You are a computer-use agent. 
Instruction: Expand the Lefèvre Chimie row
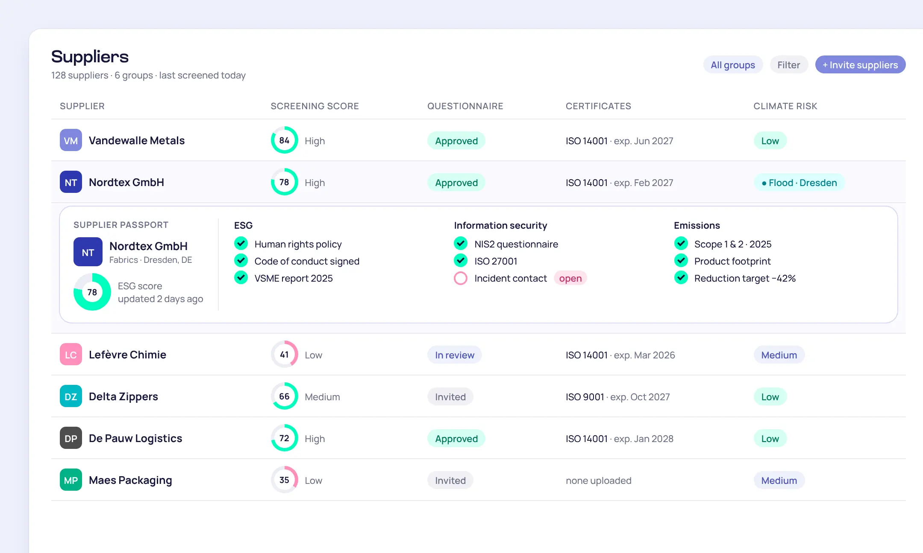coord(479,355)
